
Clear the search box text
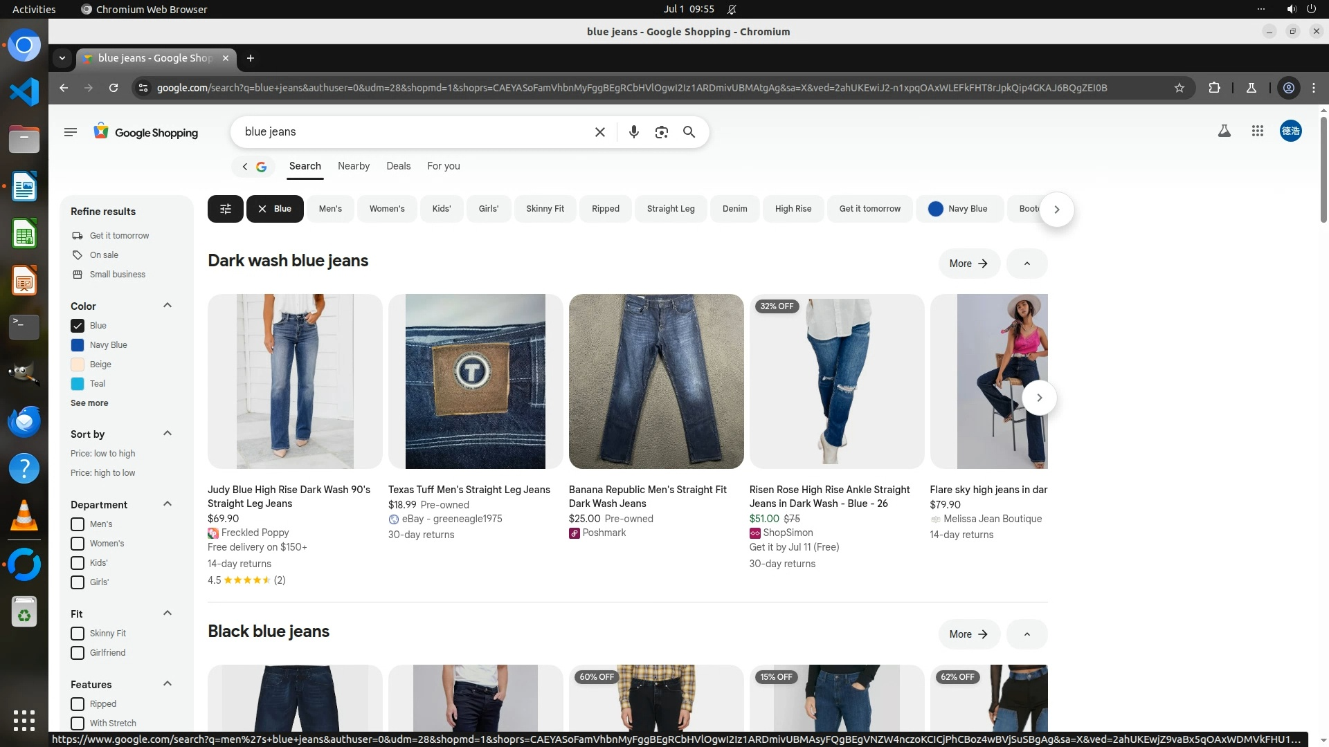click(x=600, y=132)
